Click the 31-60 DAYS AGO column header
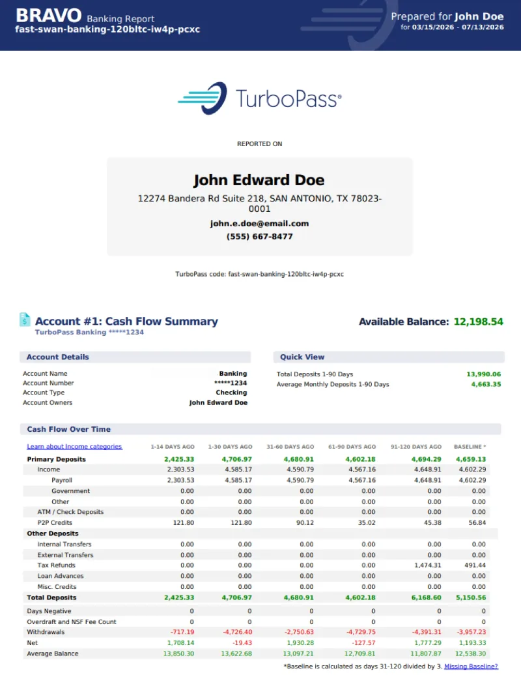 pos(290,447)
